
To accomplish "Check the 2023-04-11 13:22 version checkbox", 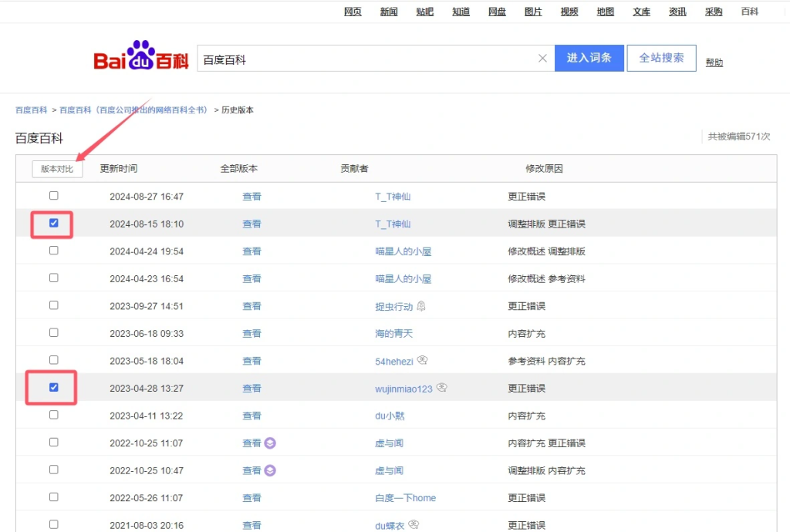I will pos(53,415).
